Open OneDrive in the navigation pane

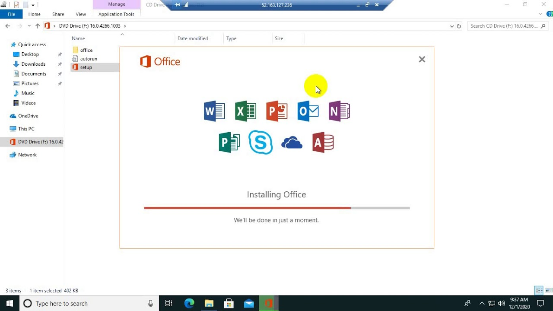(24, 116)
